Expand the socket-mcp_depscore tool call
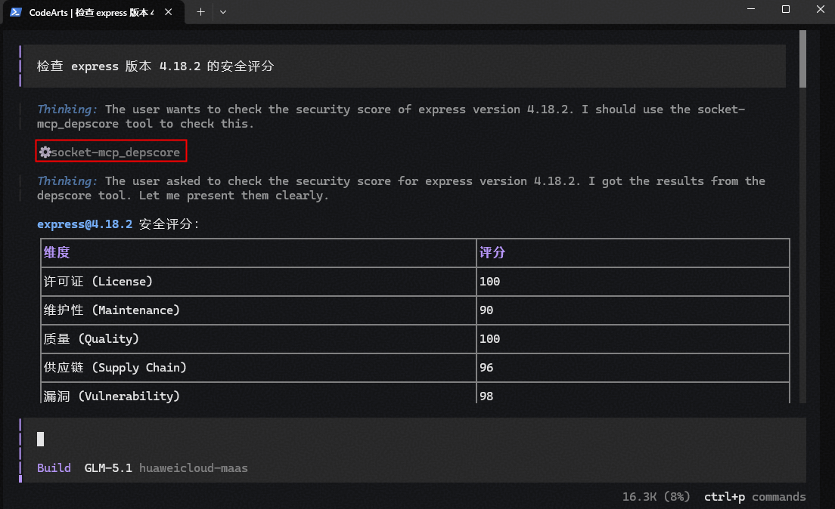 pyautogui.click(x=110, y=151)
